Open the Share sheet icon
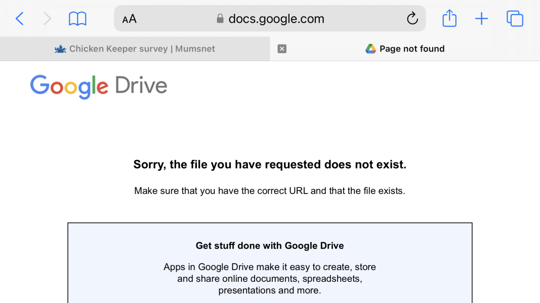Screen dimensions: 540x303 (x=449, y=19)
